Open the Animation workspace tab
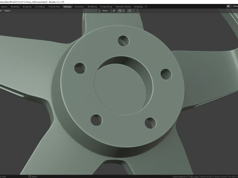Screen dimensions: 238x178 (x=79, y=7)
